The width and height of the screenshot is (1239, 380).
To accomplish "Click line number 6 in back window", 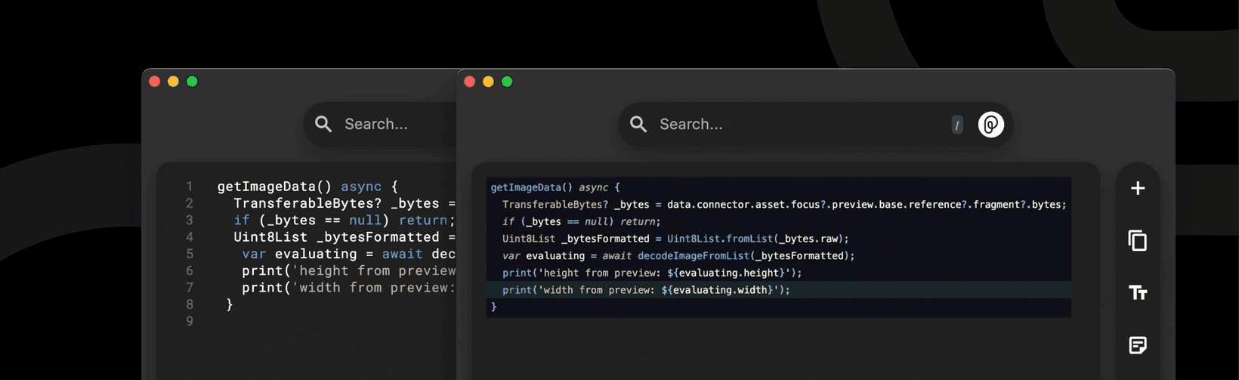I will point(190,270).
